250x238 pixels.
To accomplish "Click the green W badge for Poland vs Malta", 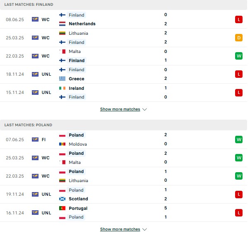I will tap(239, 158).
